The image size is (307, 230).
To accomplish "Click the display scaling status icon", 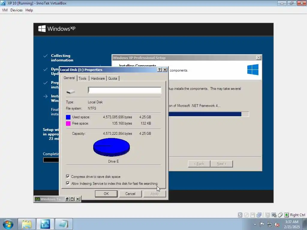I will tap(274, 215).
